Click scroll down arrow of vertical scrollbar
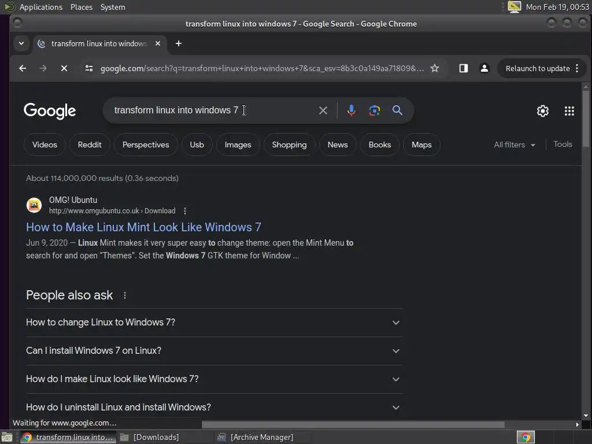The image size is (592, 444). (x=586, y=416)
